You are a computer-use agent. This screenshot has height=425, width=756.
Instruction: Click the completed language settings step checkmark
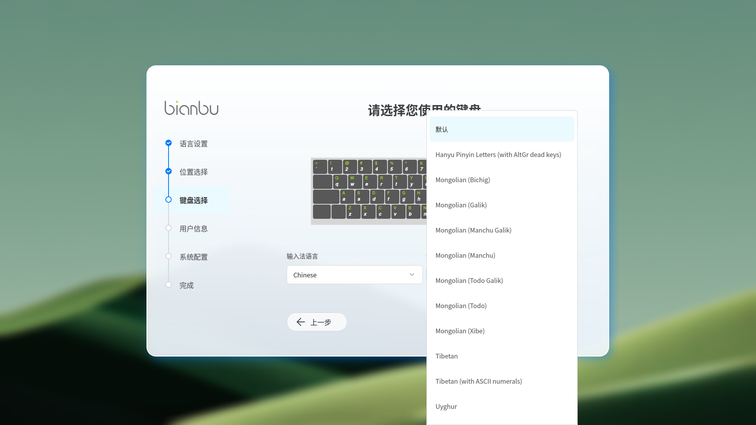click(x=169, y=143)
